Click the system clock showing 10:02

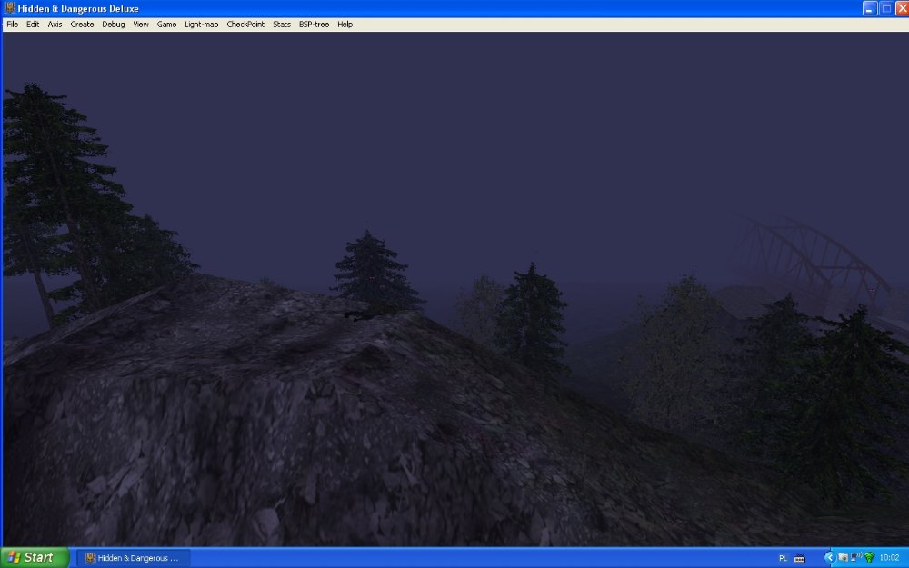[x=889, y=557]
